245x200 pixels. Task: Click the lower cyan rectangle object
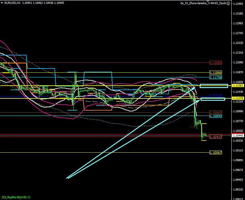[213, 99]
